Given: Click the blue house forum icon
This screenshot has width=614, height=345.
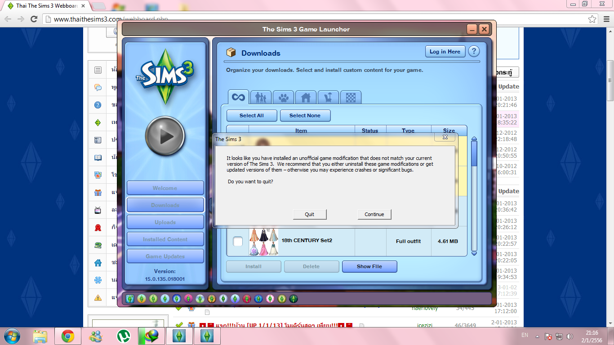Looking at the screenshot, I should (x=98, y=263).
